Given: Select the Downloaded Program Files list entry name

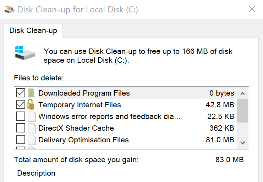Looking at the screenshot, I should tap(84, 93).
